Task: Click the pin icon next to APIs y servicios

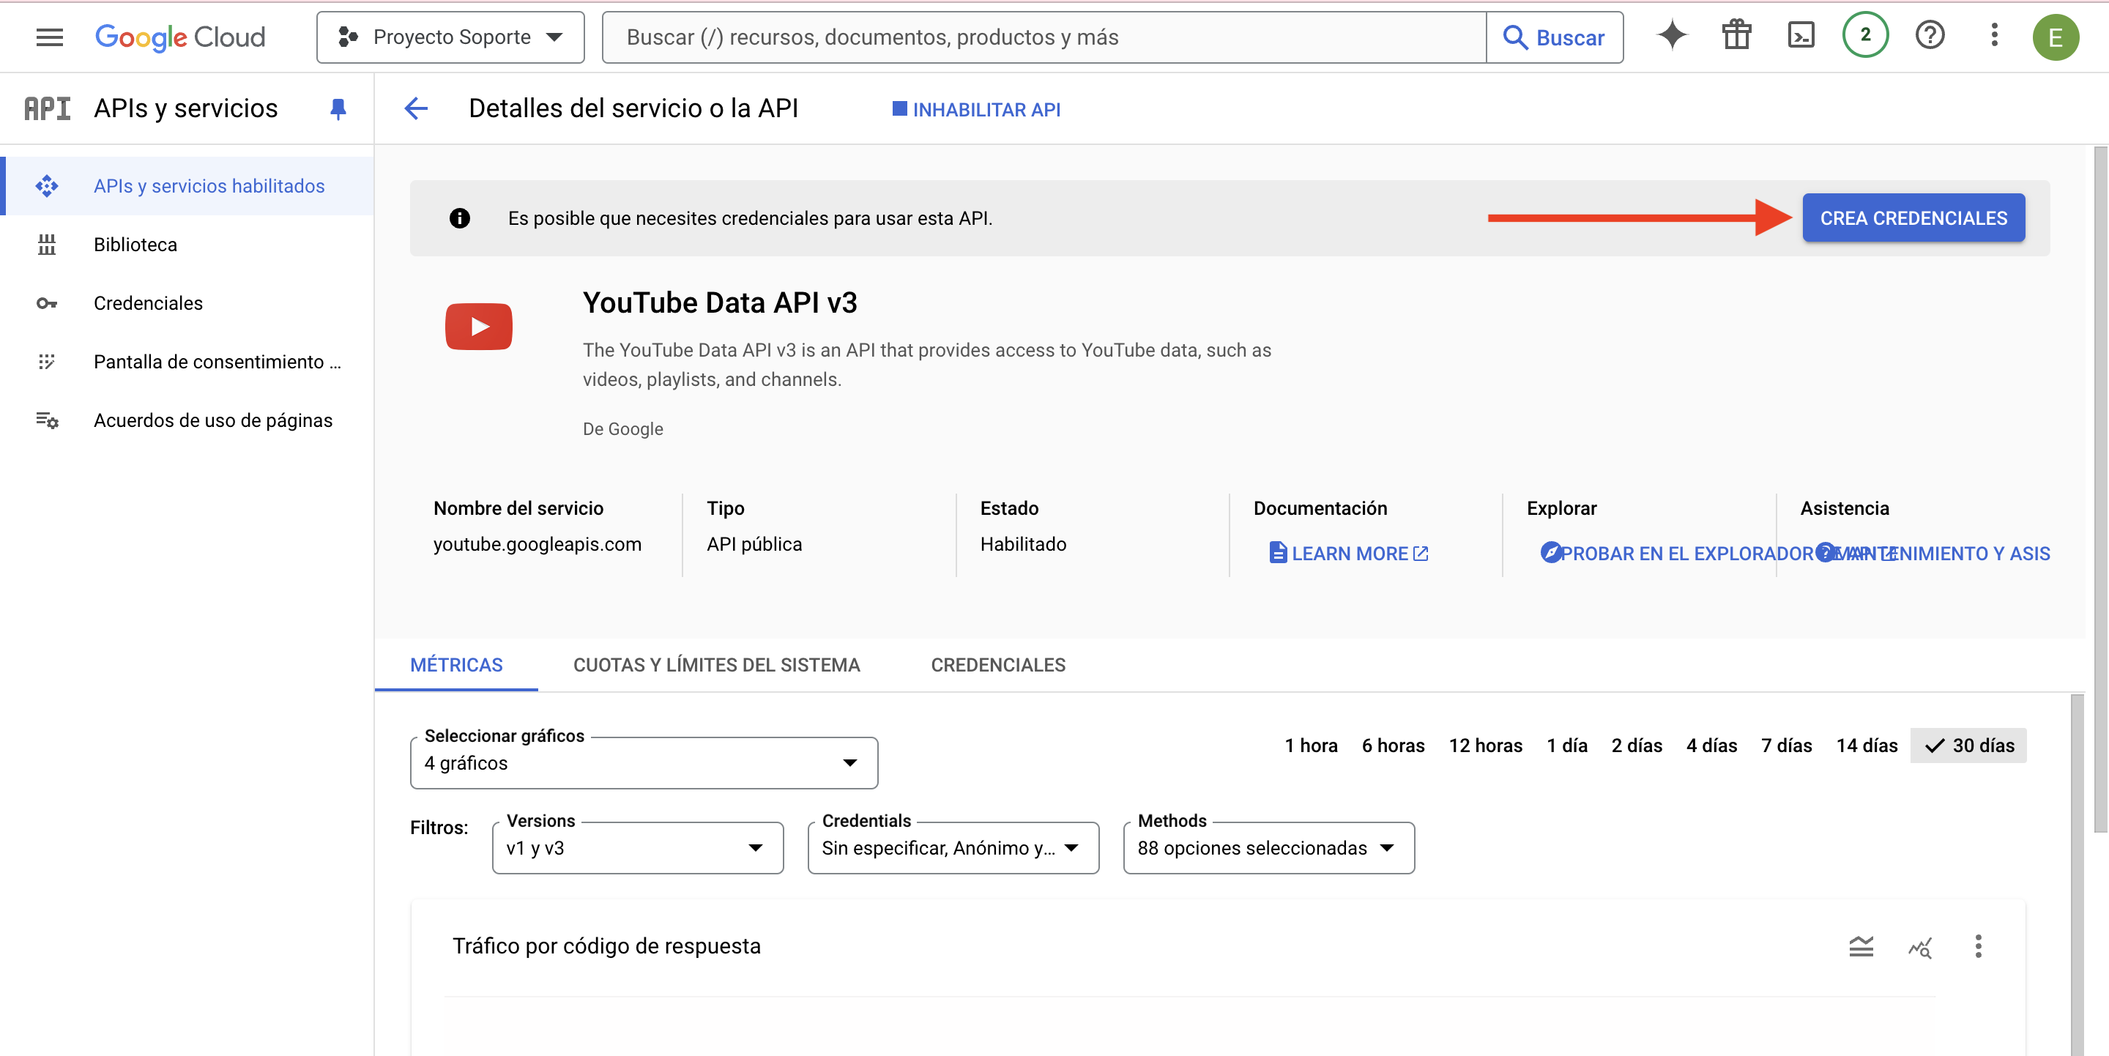Action: [338, 109]
